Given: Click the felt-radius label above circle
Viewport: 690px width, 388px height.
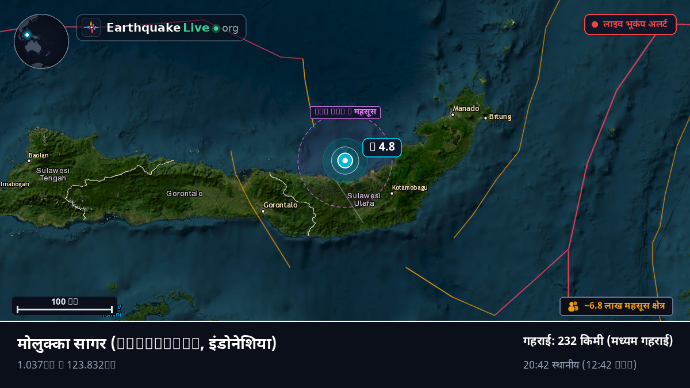Looking at the screenshot, I should 345,112.
